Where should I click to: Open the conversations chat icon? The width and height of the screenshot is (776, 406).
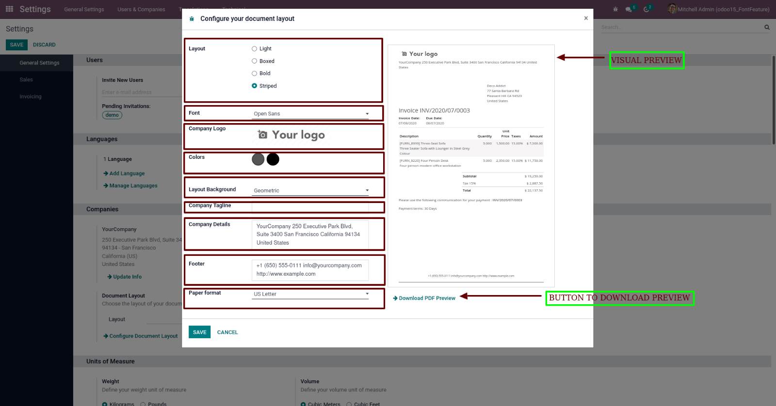629,9
